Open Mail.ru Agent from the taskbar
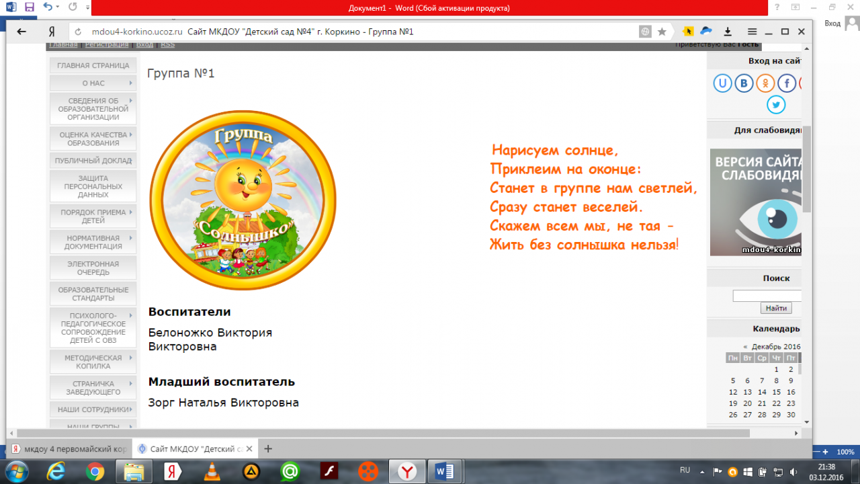The width and height of the screenshot is (860, 484). click(x=290, y=471)
